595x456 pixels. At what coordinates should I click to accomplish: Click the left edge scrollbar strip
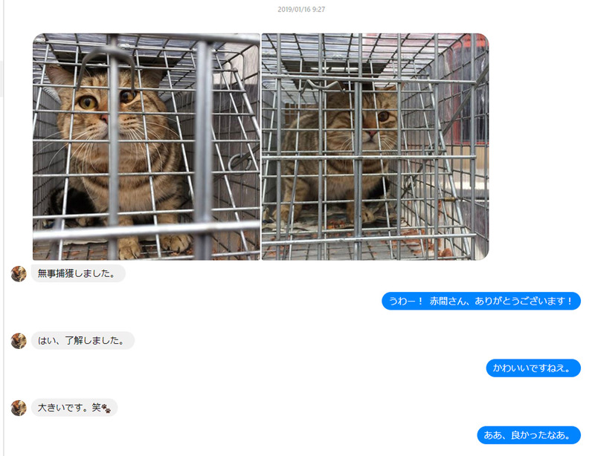(1, 78)
